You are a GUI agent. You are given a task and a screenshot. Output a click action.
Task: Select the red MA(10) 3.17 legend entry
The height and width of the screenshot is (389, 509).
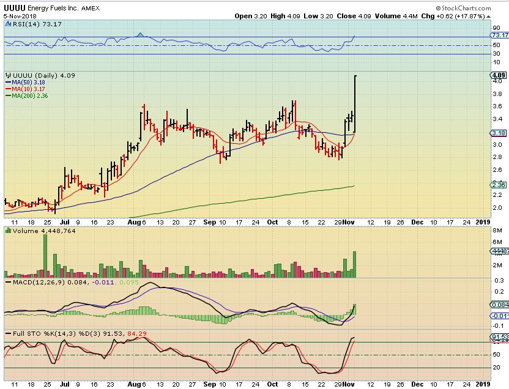coord(25,89)
